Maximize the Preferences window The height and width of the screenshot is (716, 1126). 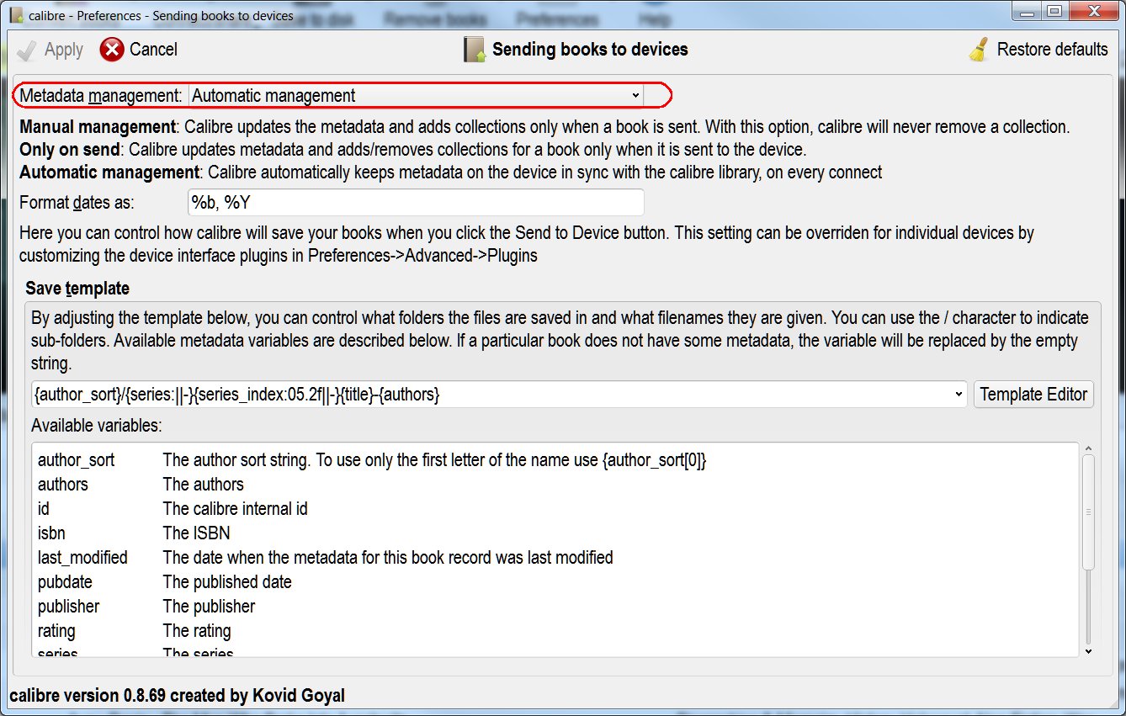pyautogui.click(x=1054, y=11)
